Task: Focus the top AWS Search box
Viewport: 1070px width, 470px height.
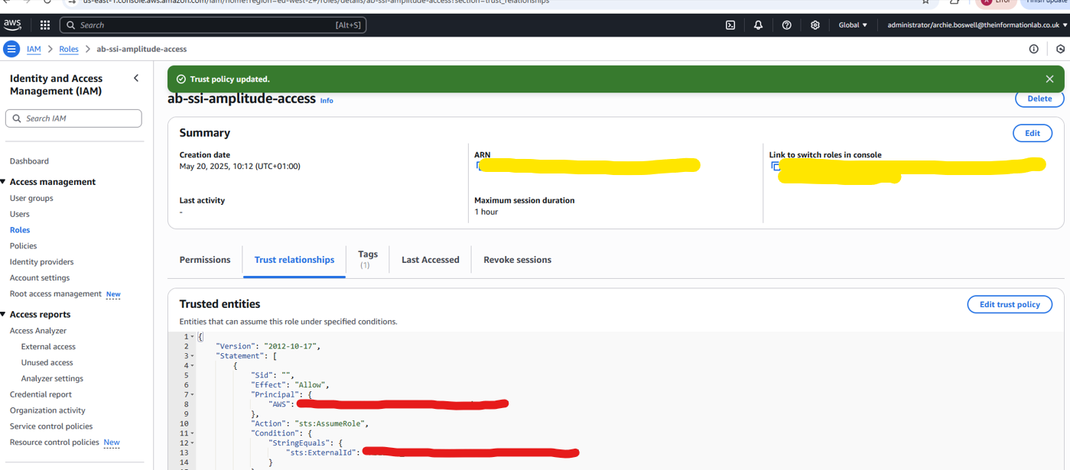Action: tap(213, 25)
